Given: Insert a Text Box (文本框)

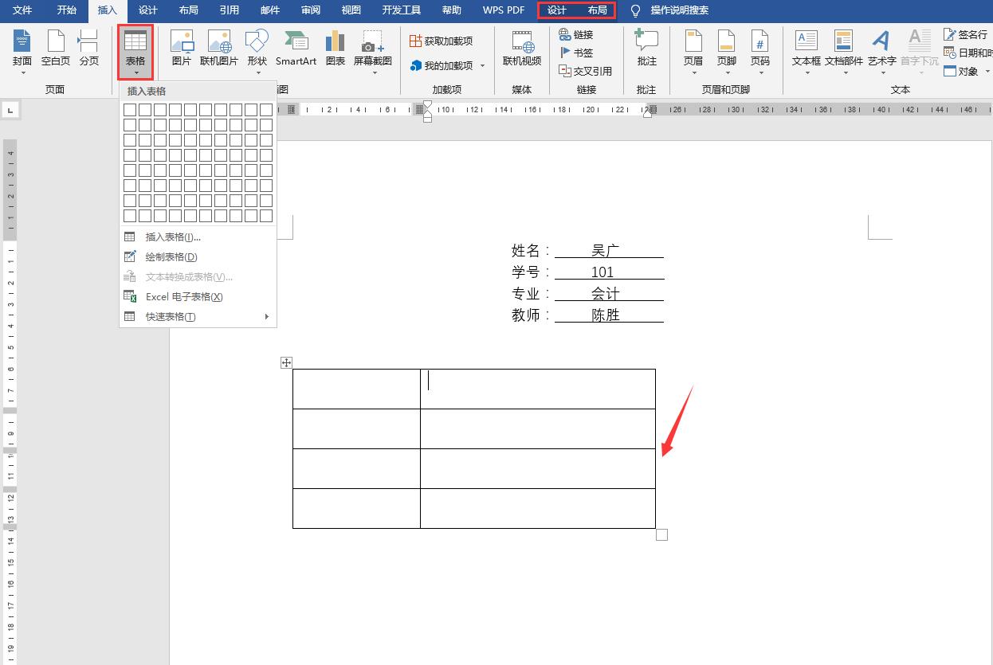Looking at the screenshot, I should [805, 49].
